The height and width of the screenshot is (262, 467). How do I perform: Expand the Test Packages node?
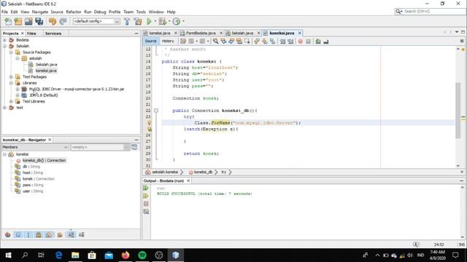11,76
